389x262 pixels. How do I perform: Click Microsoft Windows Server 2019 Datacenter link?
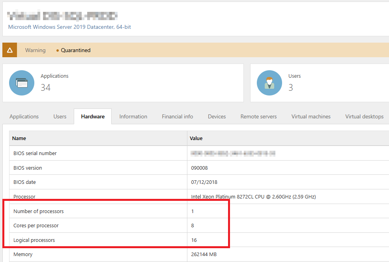69,27
